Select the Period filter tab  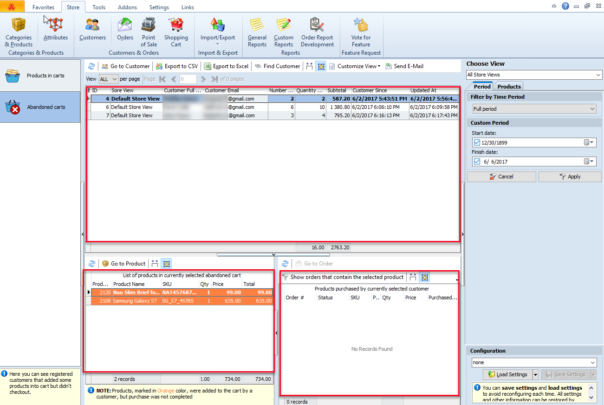pyautogui.click(x=482, y=87)
